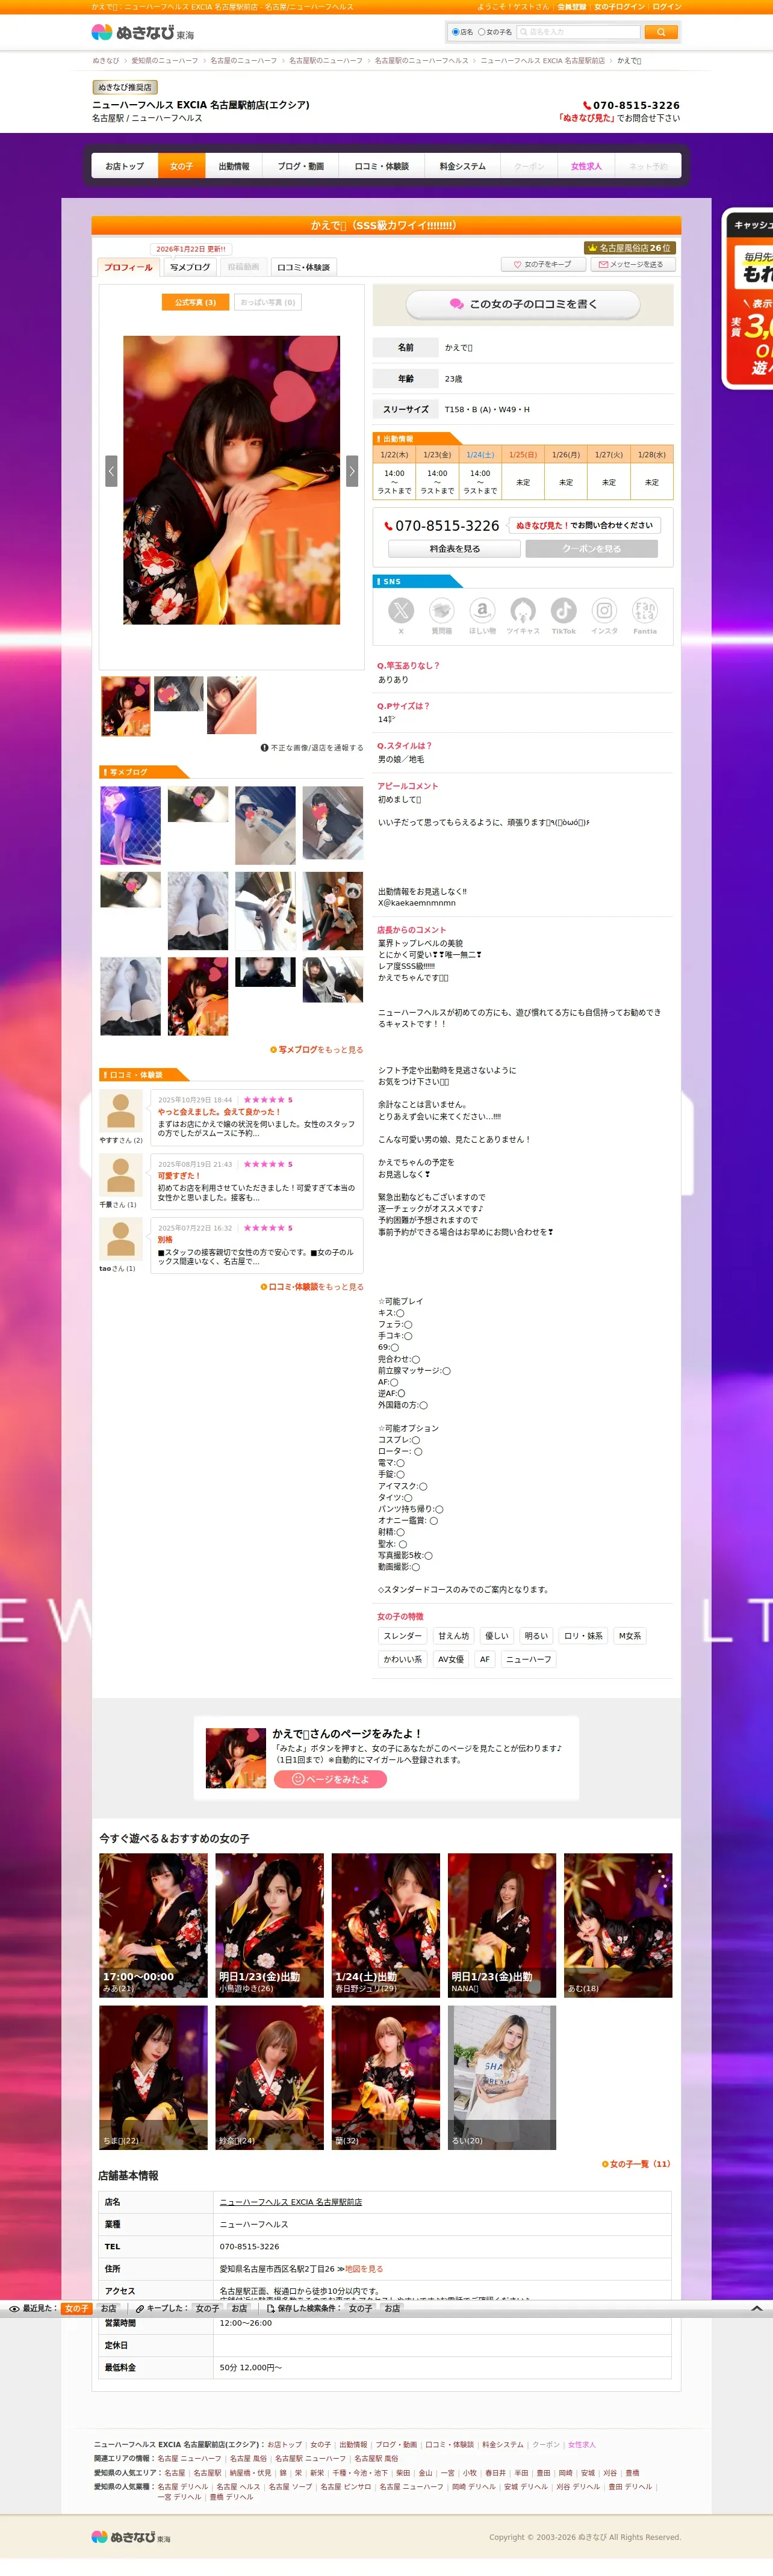Select the third photo thumbnail under main image
Viewport: 773px width, 2576px height.
[232, 705]
